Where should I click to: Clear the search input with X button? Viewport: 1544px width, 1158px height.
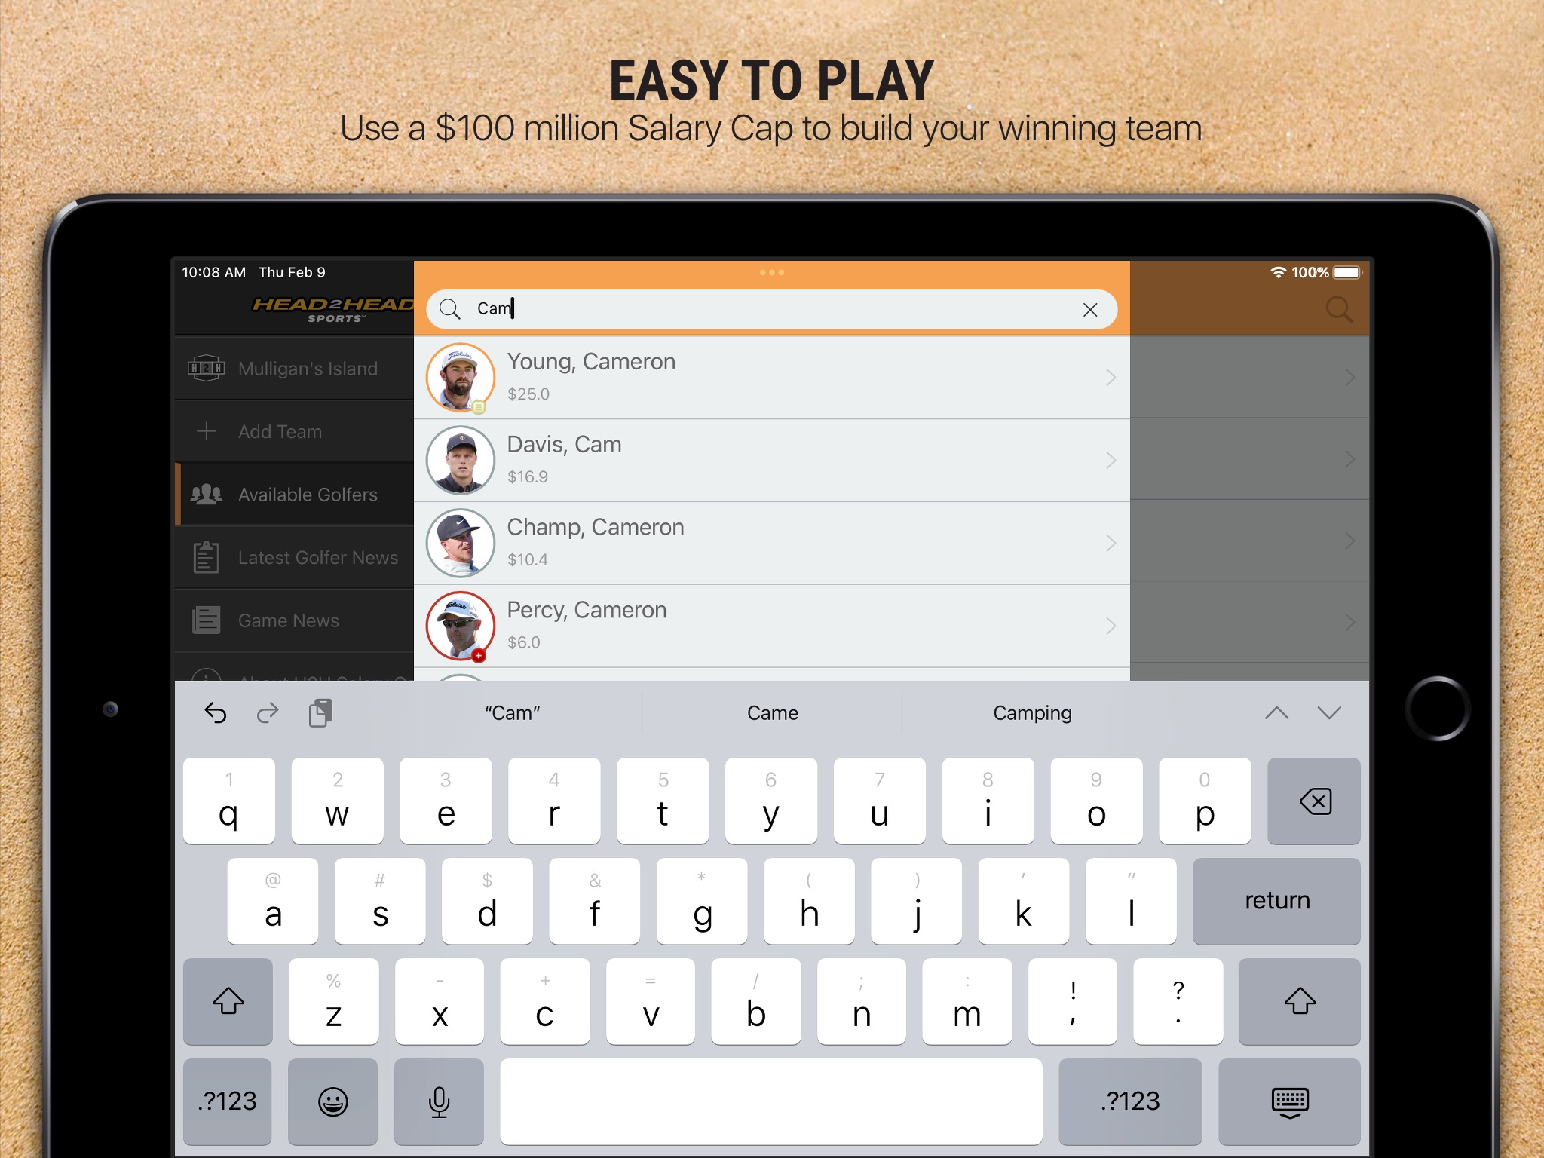(1089, 308)
